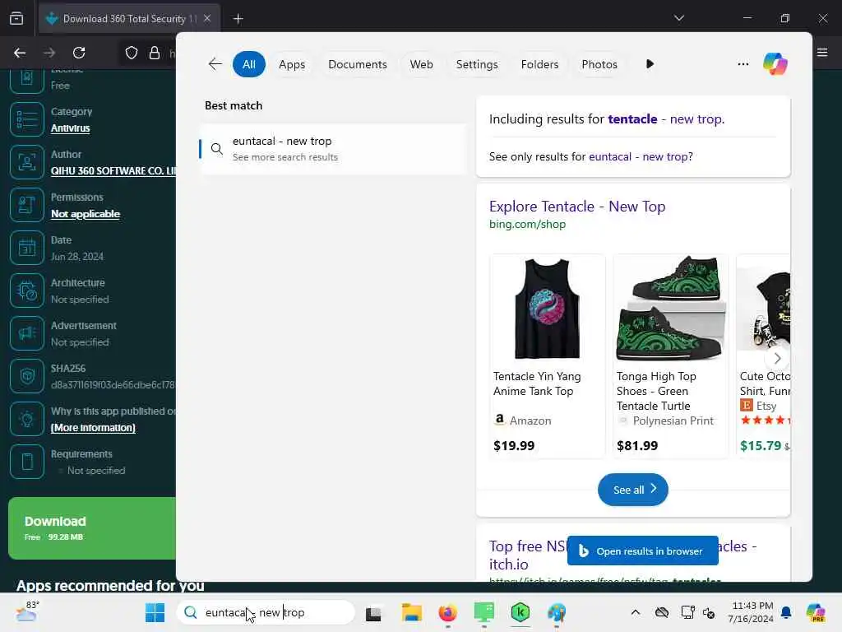
Task: See only results for euntacal - new trop
Action: point(641,156)
